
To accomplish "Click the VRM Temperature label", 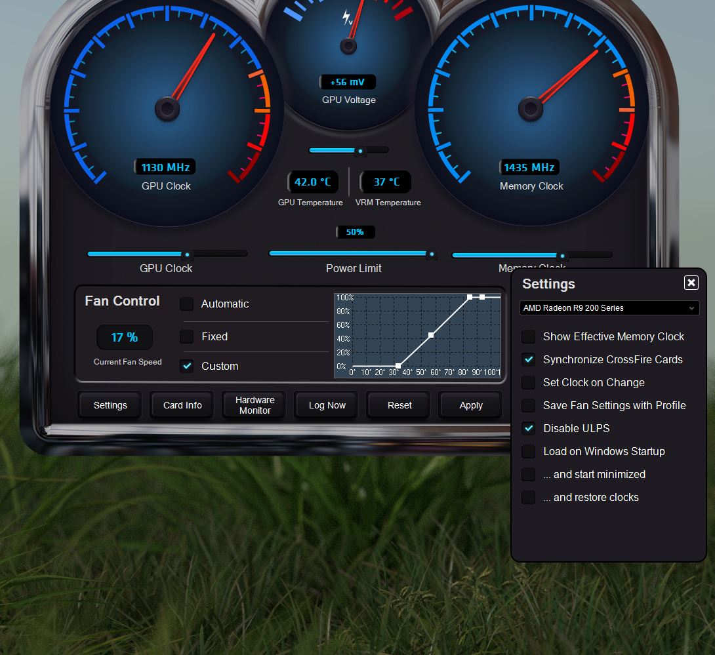I will point(388,203).
